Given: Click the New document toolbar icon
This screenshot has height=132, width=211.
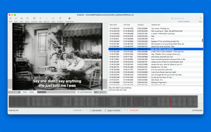Looking at the screenshot, I should 10,18.
